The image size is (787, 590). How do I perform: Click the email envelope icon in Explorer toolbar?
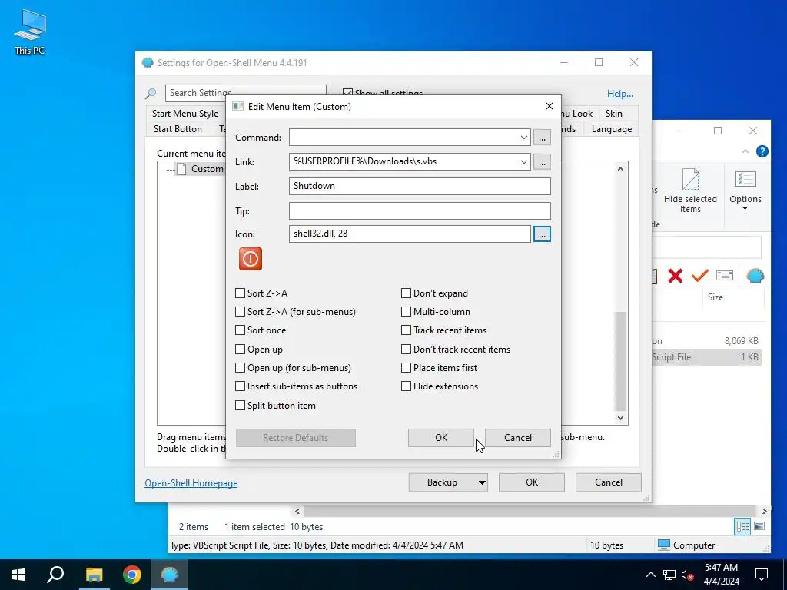tap(724, 276)
